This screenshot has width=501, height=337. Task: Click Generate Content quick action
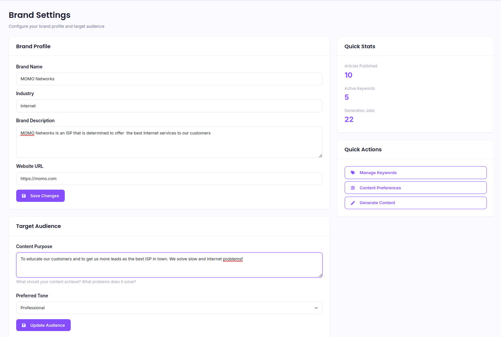coord(377,203)
